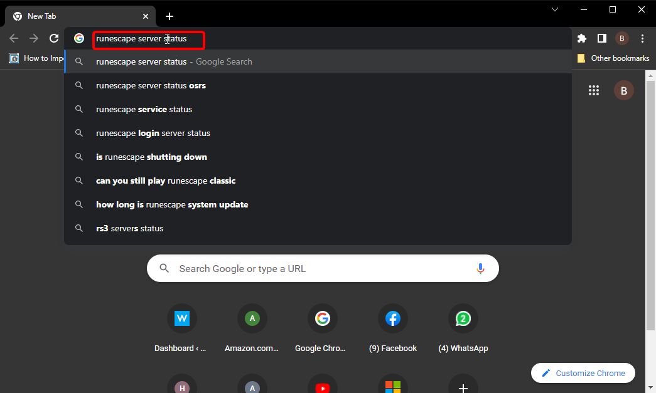The image size is (656, 393).
Task: Select suggestion rs3 servers status
Action: click(x=318, y=228)
